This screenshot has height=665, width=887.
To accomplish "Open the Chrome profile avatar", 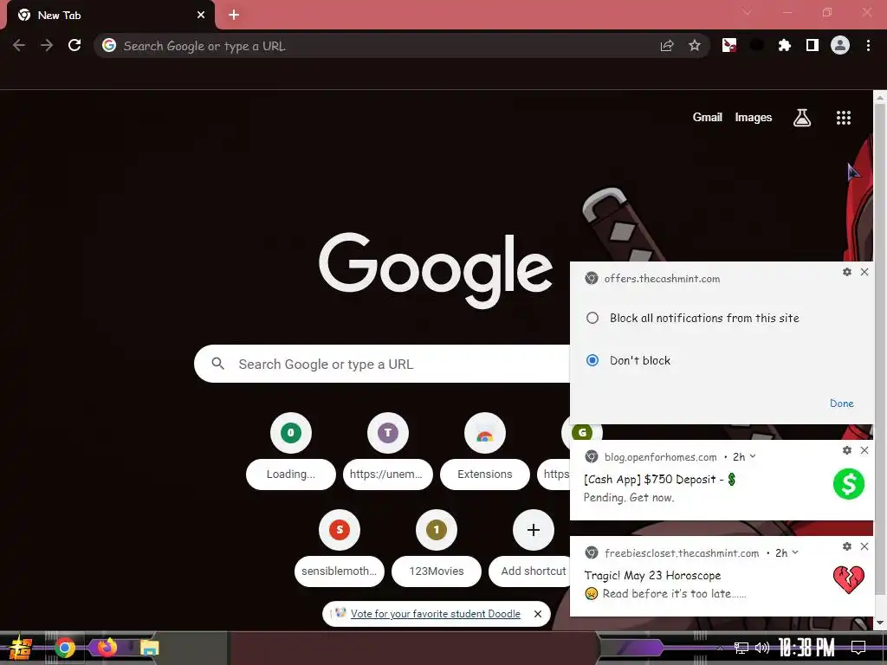I will [x=840, y=45].
